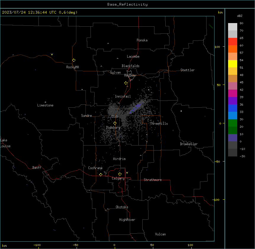Click the Base_Reflectivity title
This screenshot has width=255, height=249.
pos(127,4)
